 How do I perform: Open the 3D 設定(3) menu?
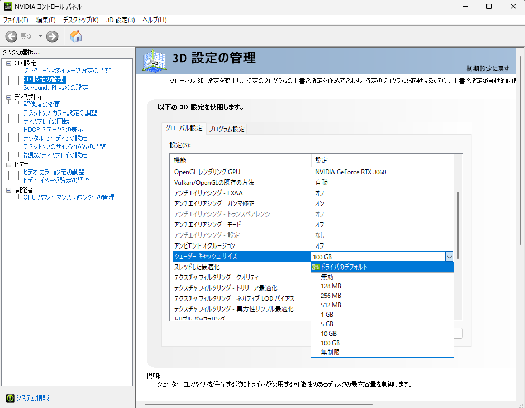120,20
